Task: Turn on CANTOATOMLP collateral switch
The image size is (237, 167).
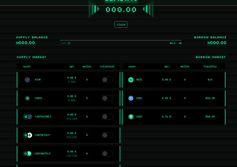Action: [x=107, y=117]
